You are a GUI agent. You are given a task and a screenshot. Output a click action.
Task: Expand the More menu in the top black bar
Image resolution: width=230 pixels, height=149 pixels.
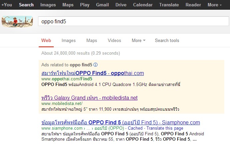point(214,5)
